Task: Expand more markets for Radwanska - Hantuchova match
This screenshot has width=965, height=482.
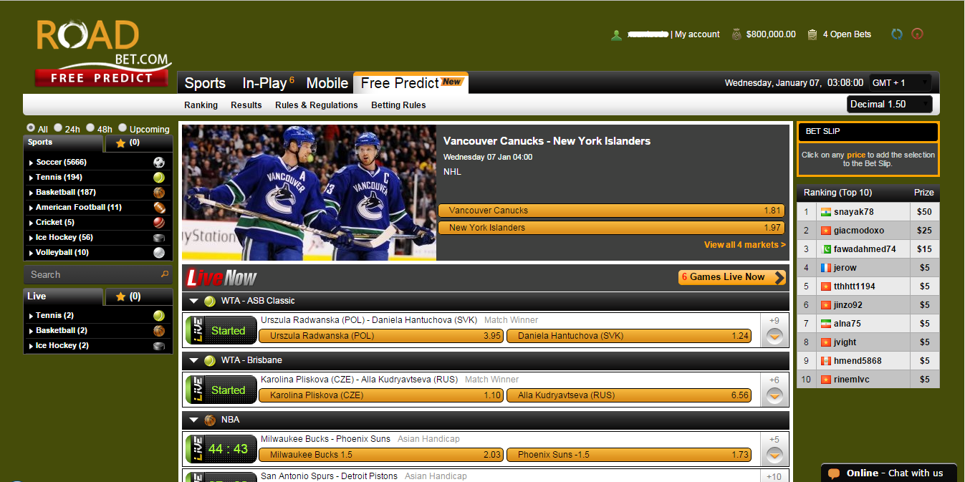Action: 774,337
